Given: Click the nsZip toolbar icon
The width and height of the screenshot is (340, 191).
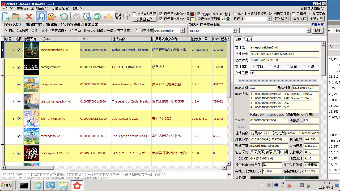Looking at the screenshot, I should click(x=108, y=17).
